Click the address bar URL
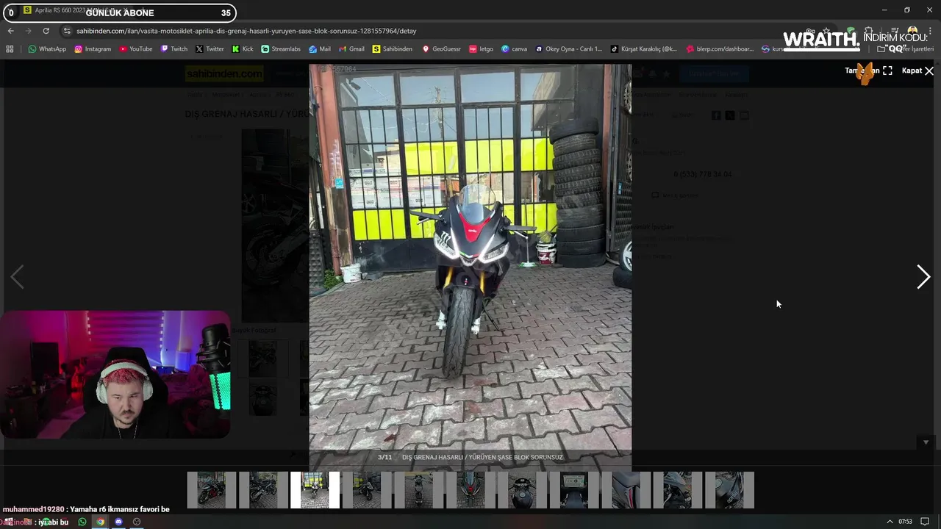 pos(246,31)
